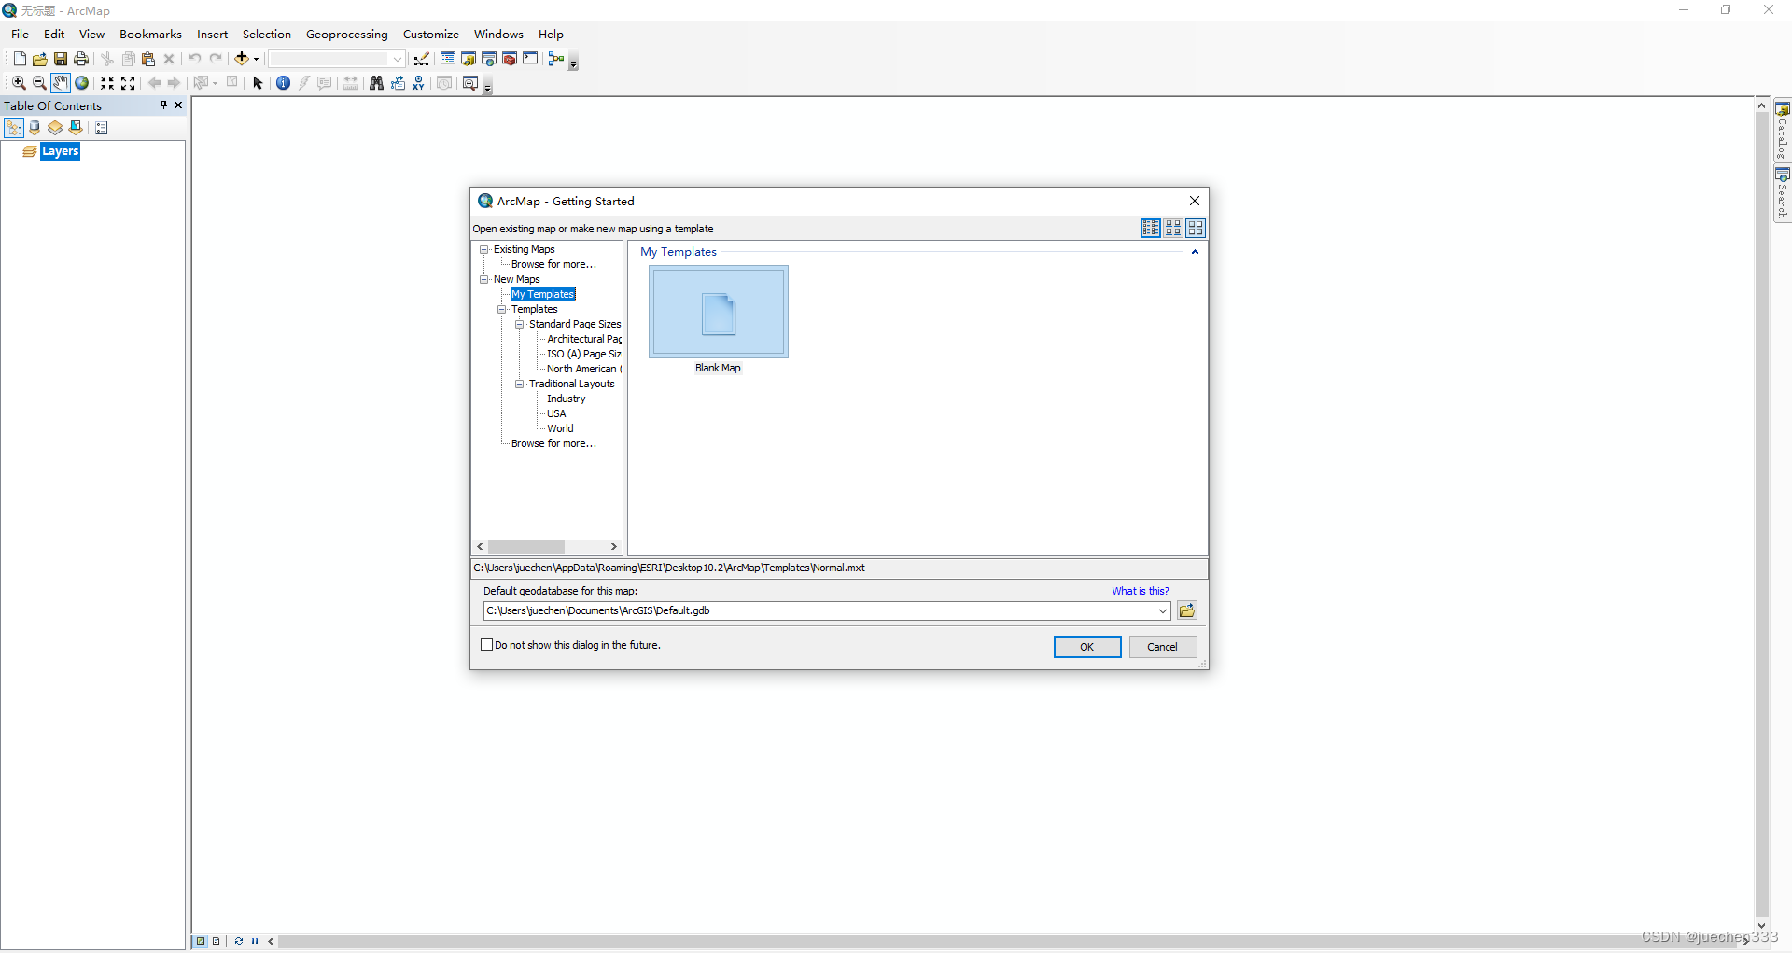Collapse Traditional Layouts node
Viewport: 1792px width, 953px height.
tap(520, 384)
